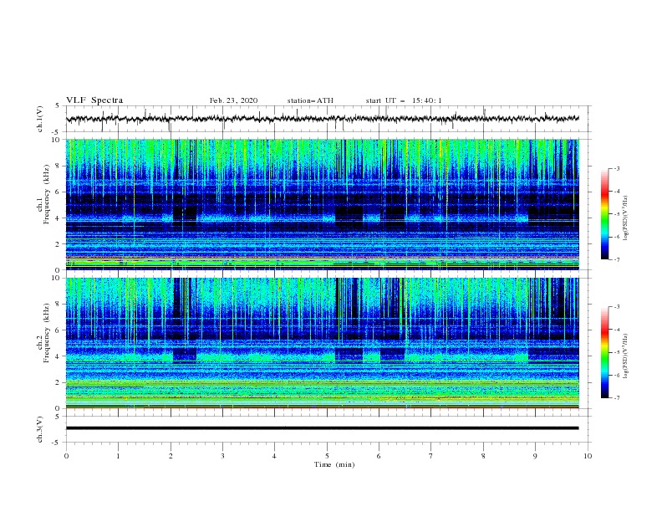This screenshot has height=512, width=662.
Task: Click the ch.1 "Frequency (kHz)" axis label
Action: (47, 194)
